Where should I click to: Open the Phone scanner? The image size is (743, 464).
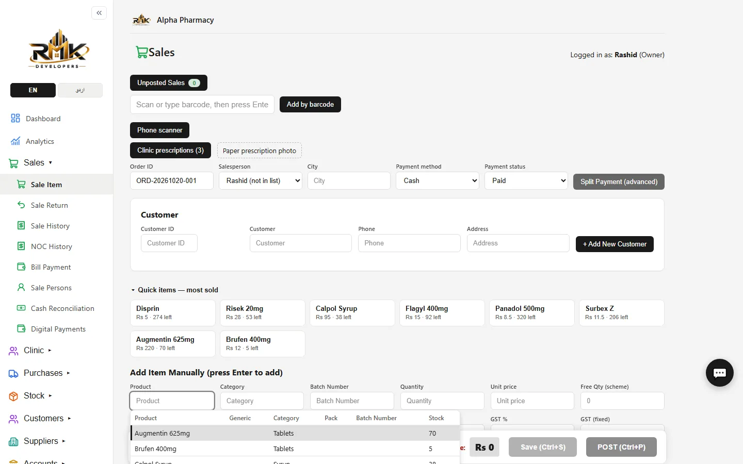pos(159,130)
